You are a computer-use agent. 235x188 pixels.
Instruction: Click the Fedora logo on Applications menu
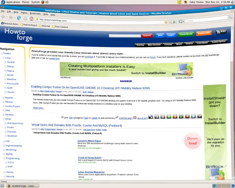click(3, 2)
